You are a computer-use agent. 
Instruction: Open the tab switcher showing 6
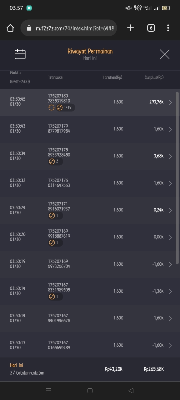pyautogui.click(x=151, y=28)
